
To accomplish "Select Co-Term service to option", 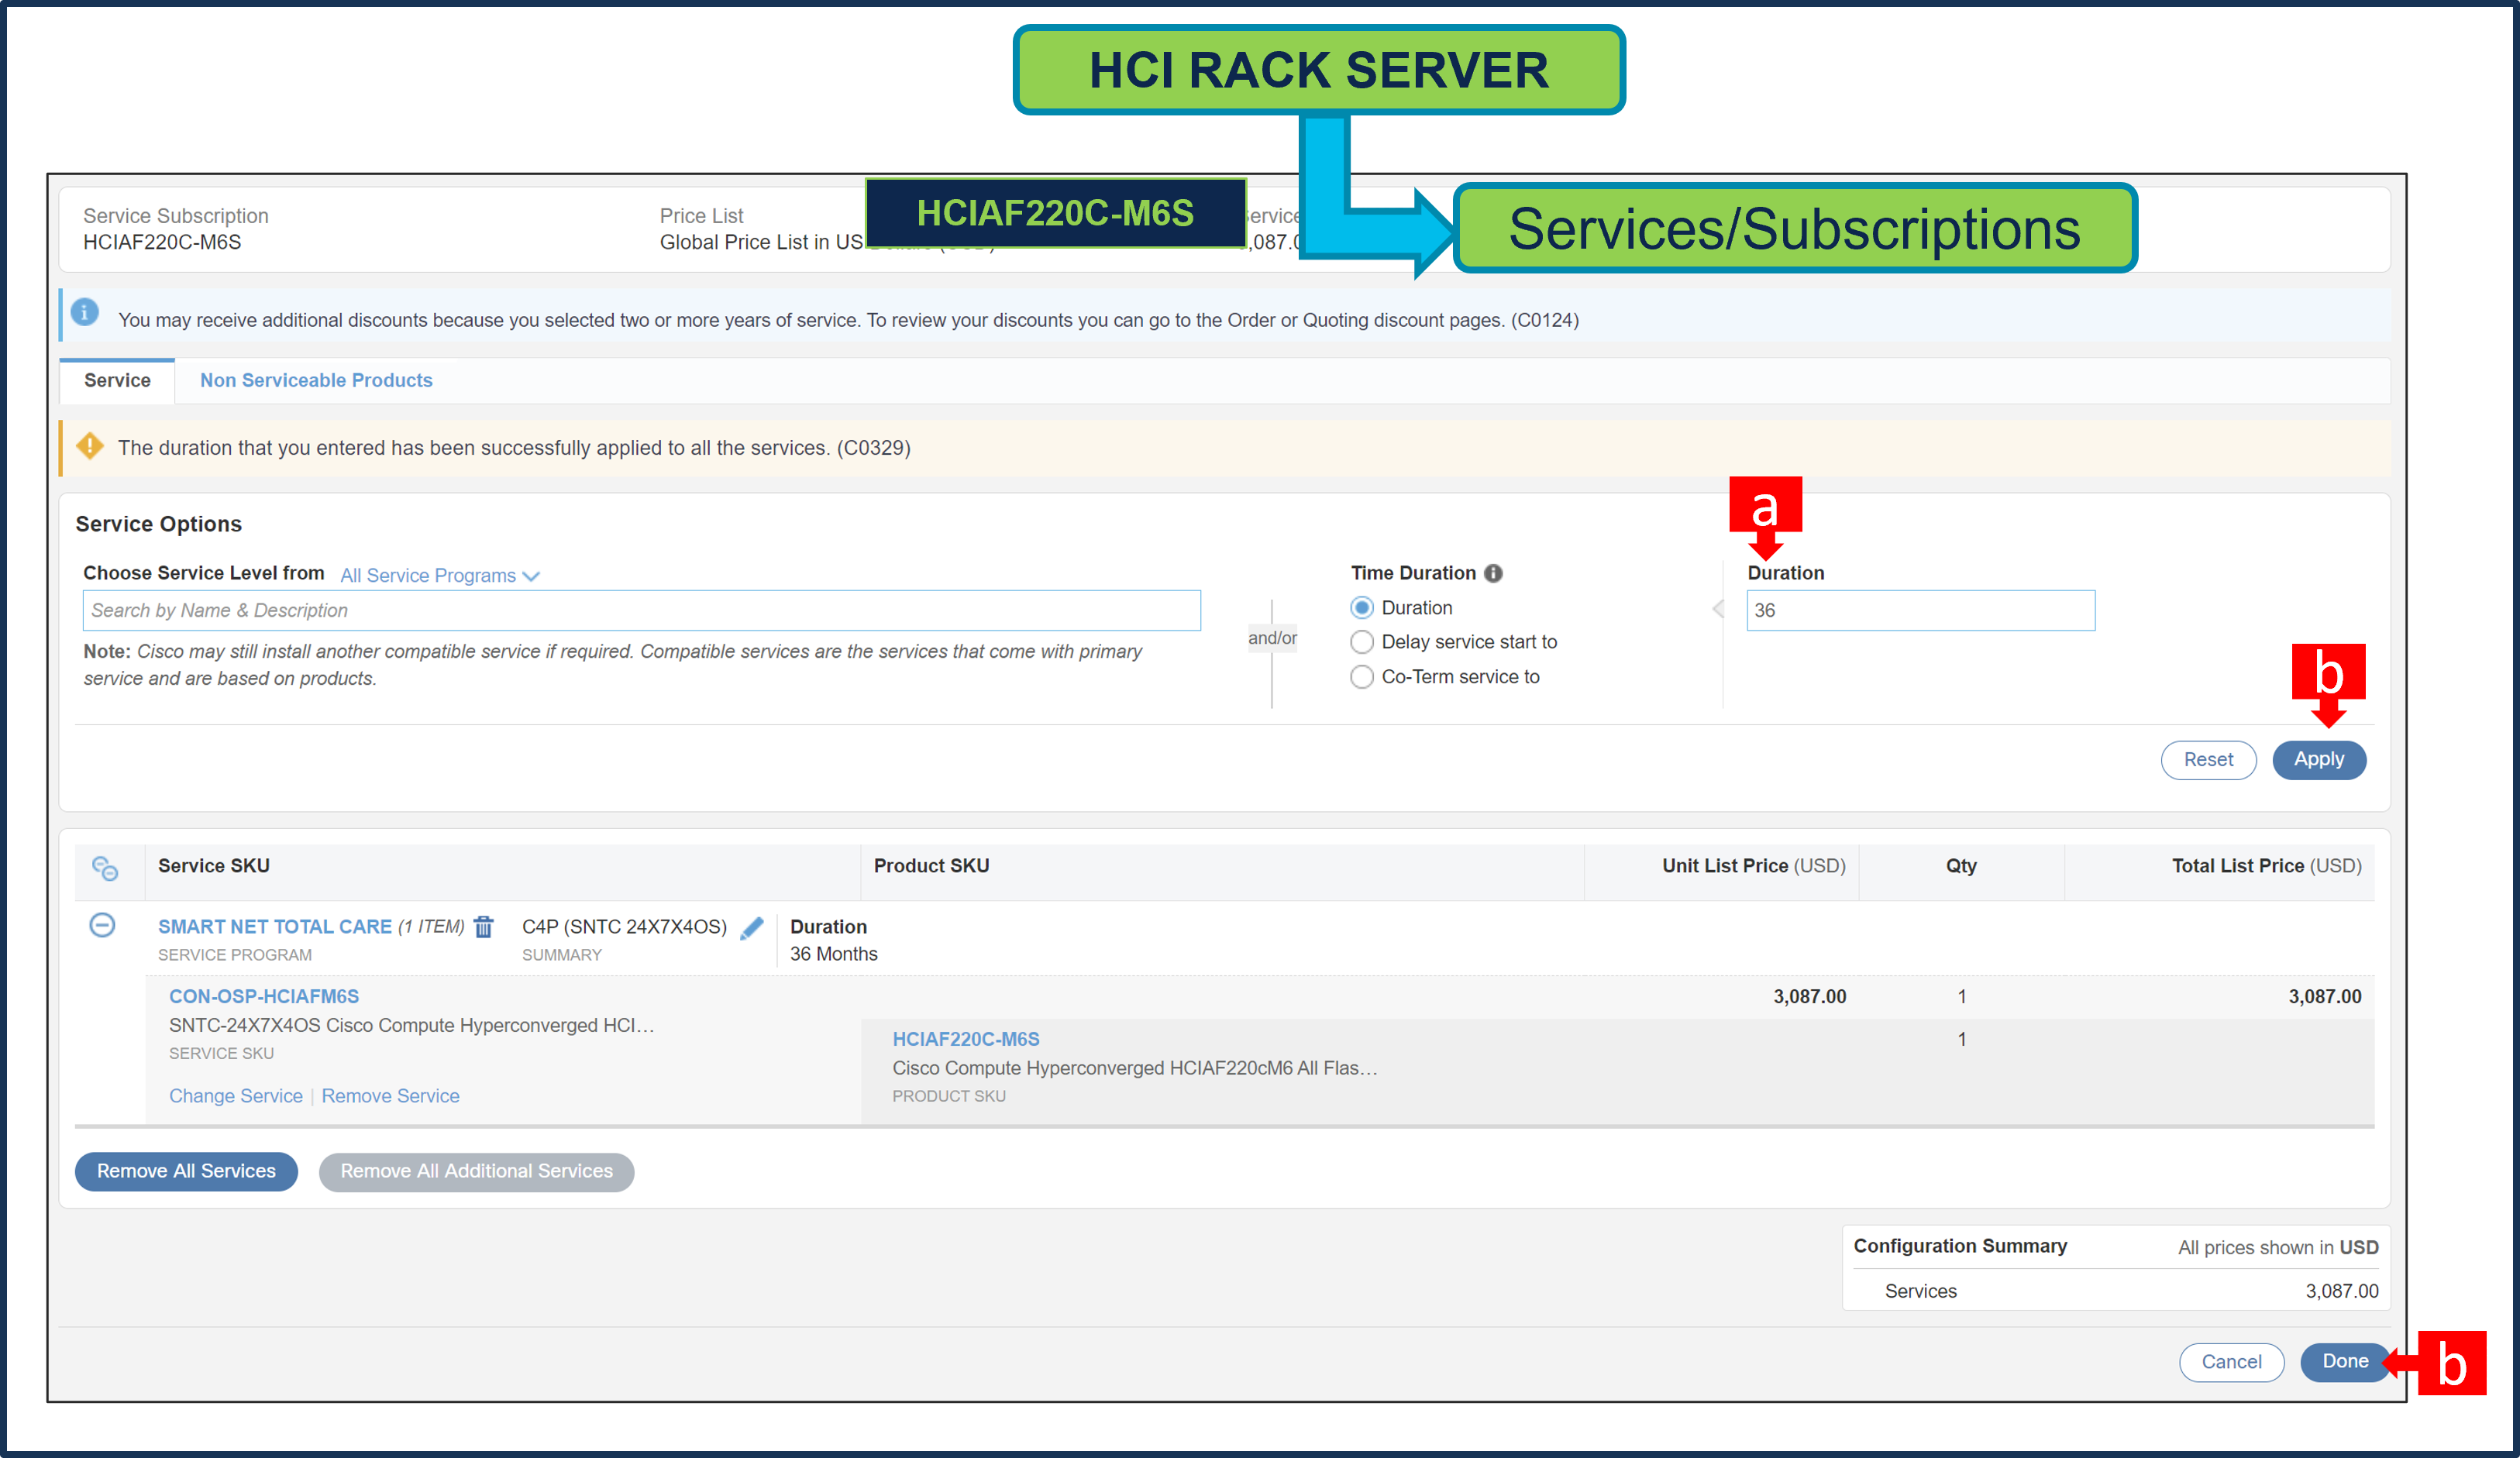I will tap(1362, 677).
